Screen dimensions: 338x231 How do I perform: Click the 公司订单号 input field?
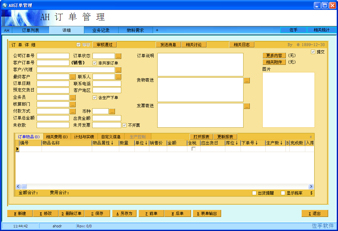[53, 56]
